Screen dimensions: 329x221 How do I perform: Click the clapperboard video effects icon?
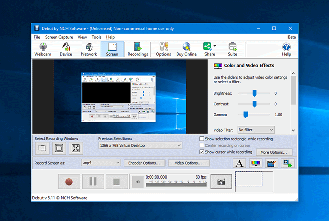click(x=271, y=163)
